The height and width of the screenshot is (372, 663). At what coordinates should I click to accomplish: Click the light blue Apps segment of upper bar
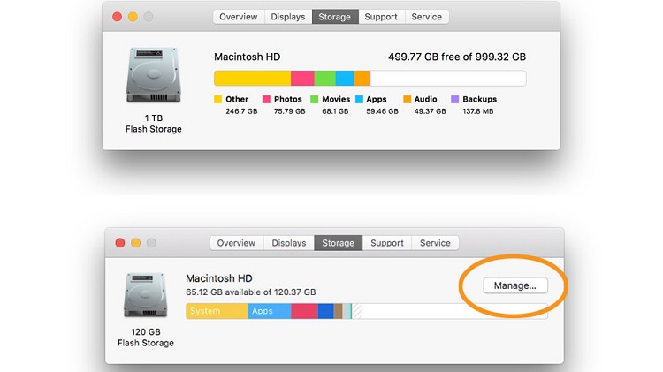[345, 79]
